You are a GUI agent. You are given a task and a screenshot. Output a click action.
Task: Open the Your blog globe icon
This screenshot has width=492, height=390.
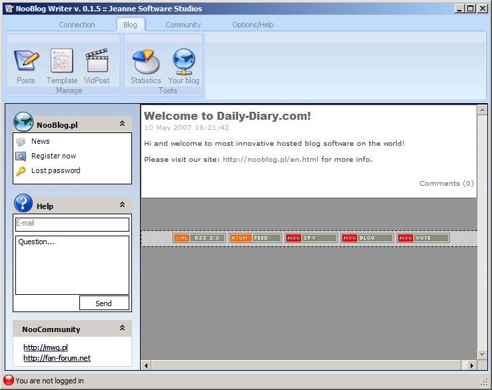click(x=184, y=61)
